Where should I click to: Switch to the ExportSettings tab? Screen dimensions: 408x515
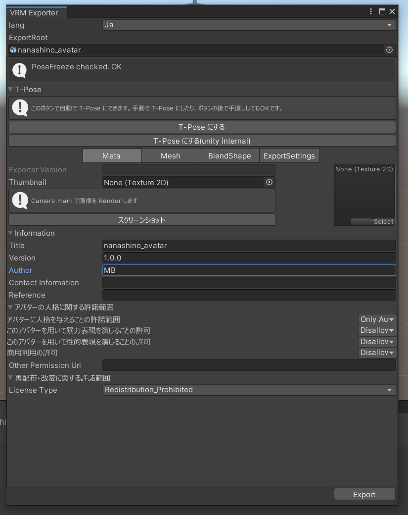(x=289, y=155)
